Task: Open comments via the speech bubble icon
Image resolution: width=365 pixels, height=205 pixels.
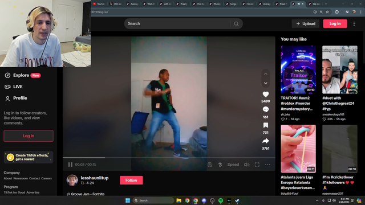Action: coord(266,109)
